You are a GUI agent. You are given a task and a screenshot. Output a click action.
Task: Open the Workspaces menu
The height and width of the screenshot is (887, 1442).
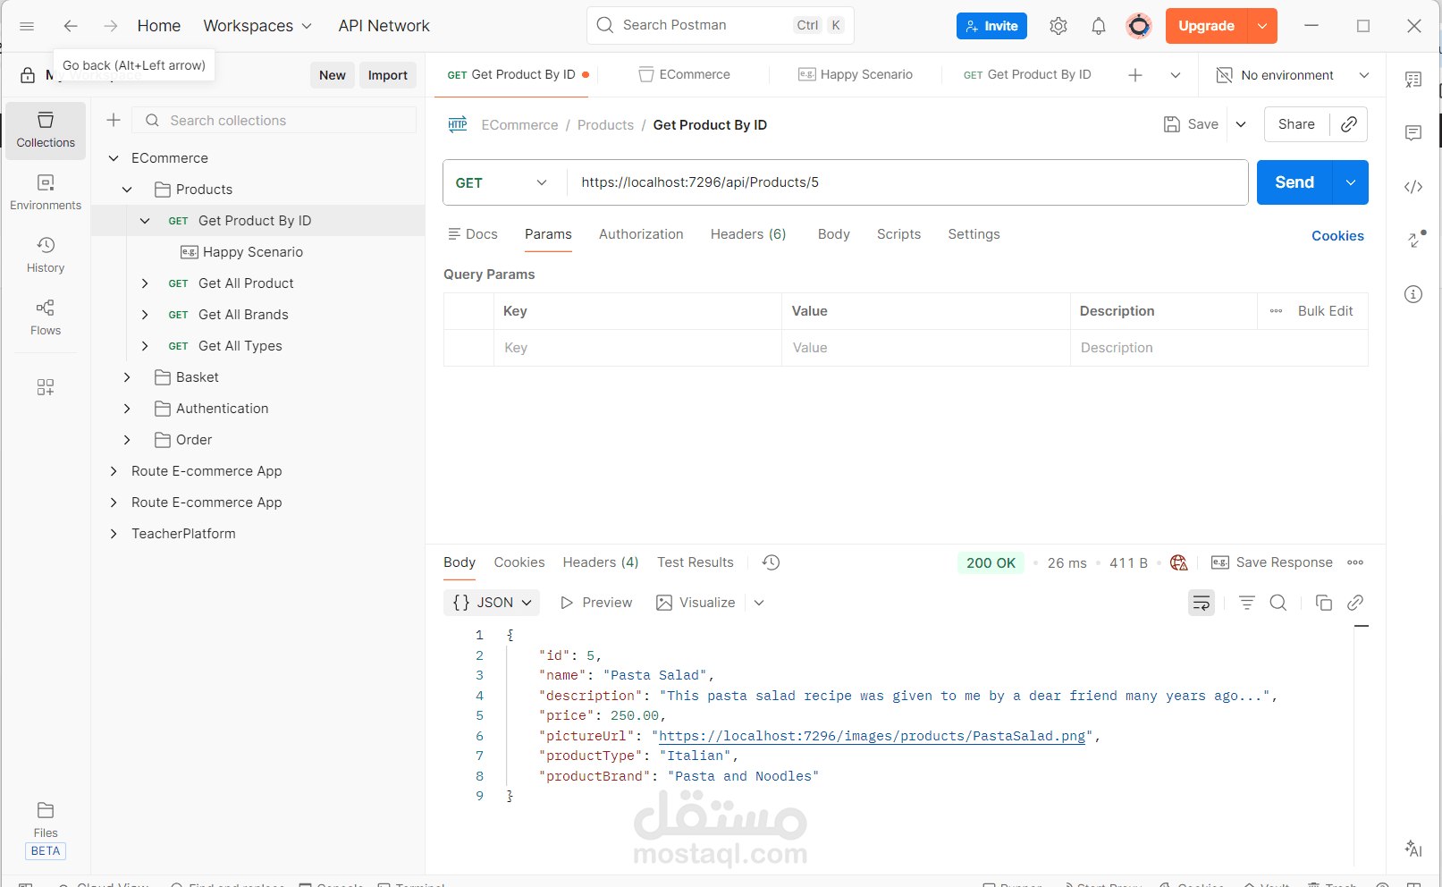coord(257,26)
